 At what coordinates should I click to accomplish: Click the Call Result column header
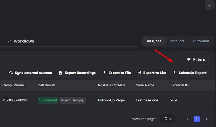(x=46, y=85)
